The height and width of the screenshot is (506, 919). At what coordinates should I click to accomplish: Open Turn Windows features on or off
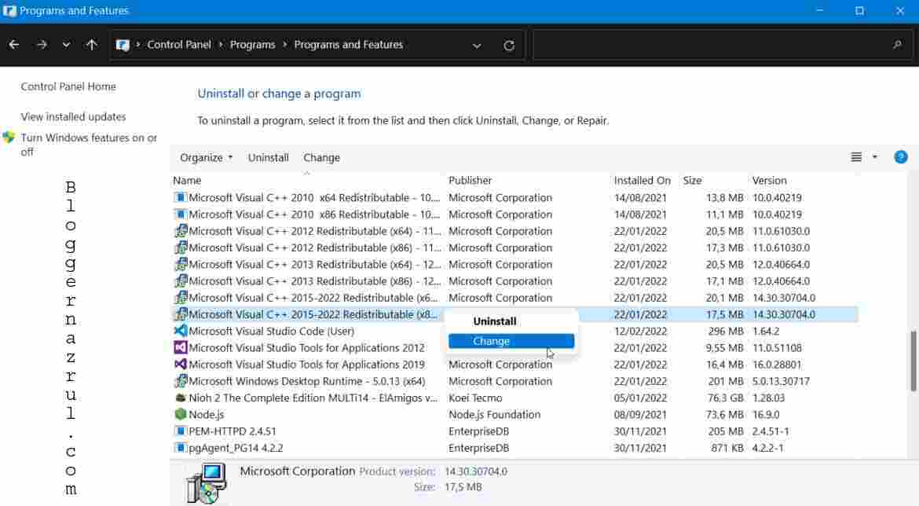89,145
